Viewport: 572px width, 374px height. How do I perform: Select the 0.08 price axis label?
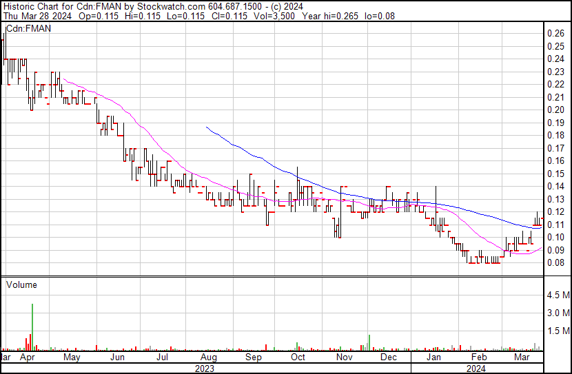[x=555, y=263]
